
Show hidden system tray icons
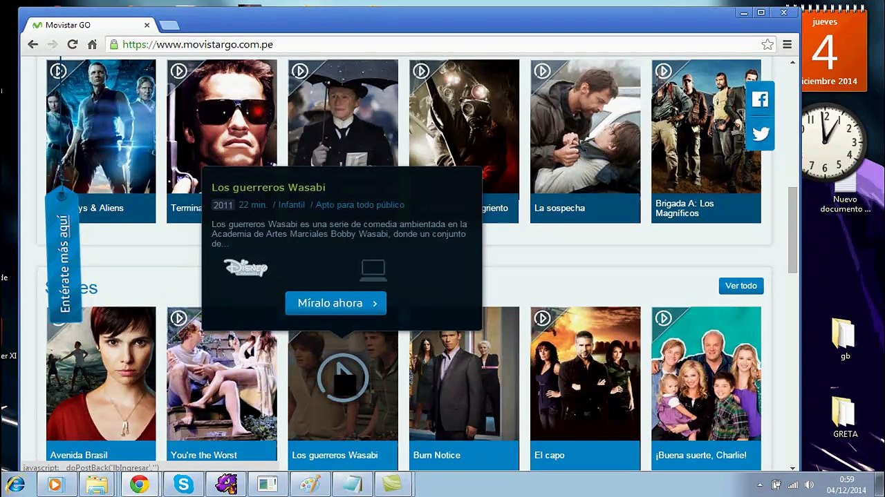pyautogui.click(x=760, y=485)
